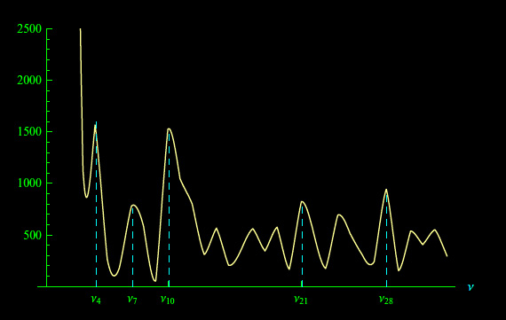Click the dashed marker line above ν7
This screenshot has width=506, height=320.
132,246
